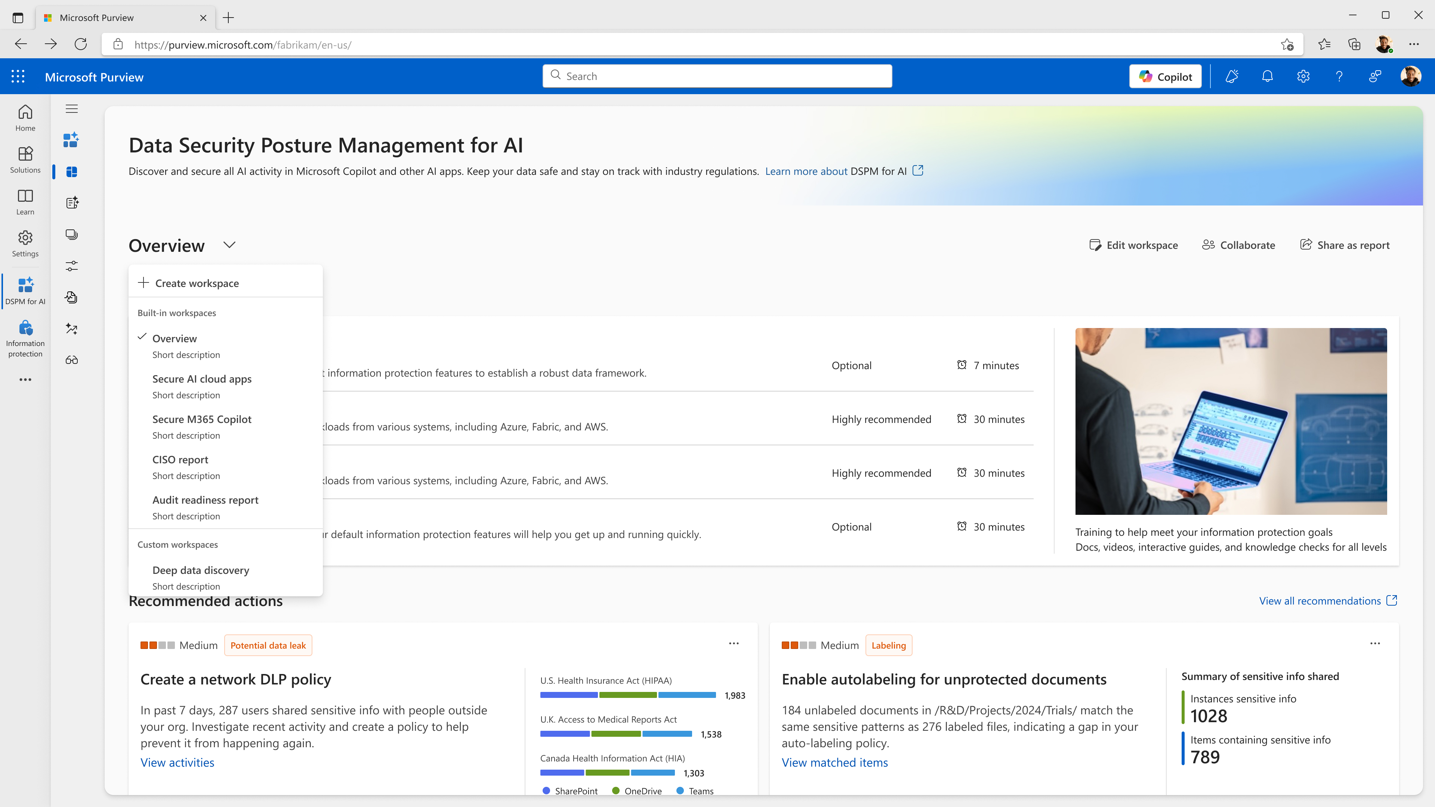Viewport: 1435px width, 807px height.
Task: Open the document history icon in secondary nav
Action: [71, 297]
